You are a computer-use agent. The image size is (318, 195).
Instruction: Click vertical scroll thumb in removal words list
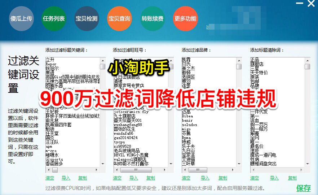coord(308,66)
